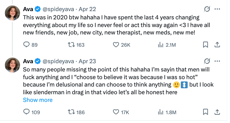
Task: Open more options menu on Apr 23 tweet
Action: [217, 61]
